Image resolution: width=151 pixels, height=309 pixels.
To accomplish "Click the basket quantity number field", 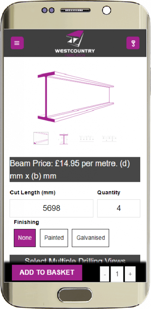I will [x=117, y=274].
